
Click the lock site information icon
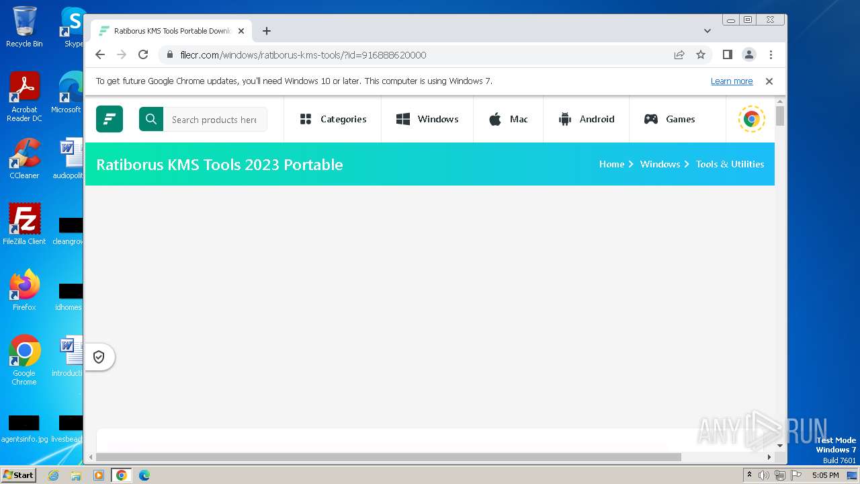(x=169, y=54)
